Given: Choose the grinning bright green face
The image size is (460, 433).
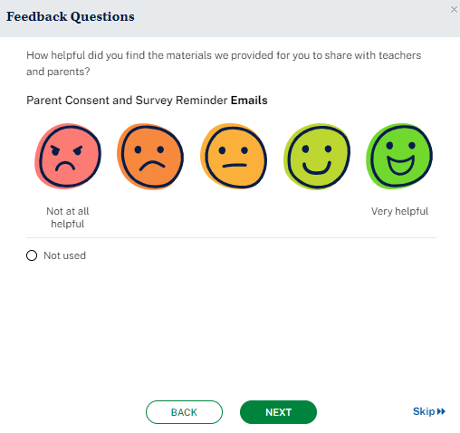Looking at the screenshot, I should click(x=399, y=156).
